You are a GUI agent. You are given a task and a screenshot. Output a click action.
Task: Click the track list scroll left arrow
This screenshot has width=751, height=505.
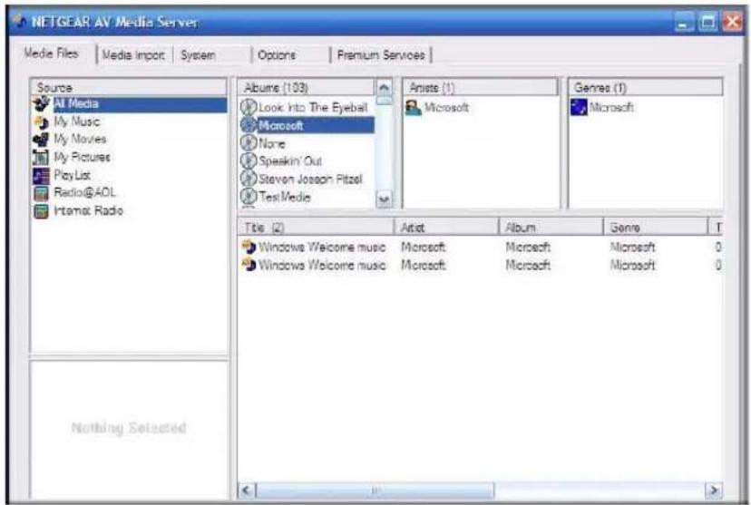(x=247, y=490)
